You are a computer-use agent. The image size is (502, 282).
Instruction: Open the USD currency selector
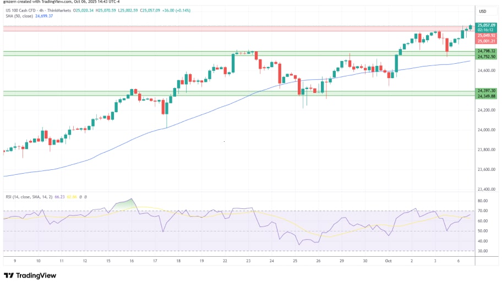tap(483, 12)
